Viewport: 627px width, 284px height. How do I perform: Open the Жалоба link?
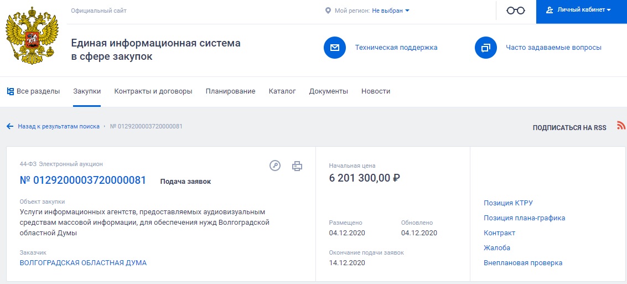(x=497, y=248)
